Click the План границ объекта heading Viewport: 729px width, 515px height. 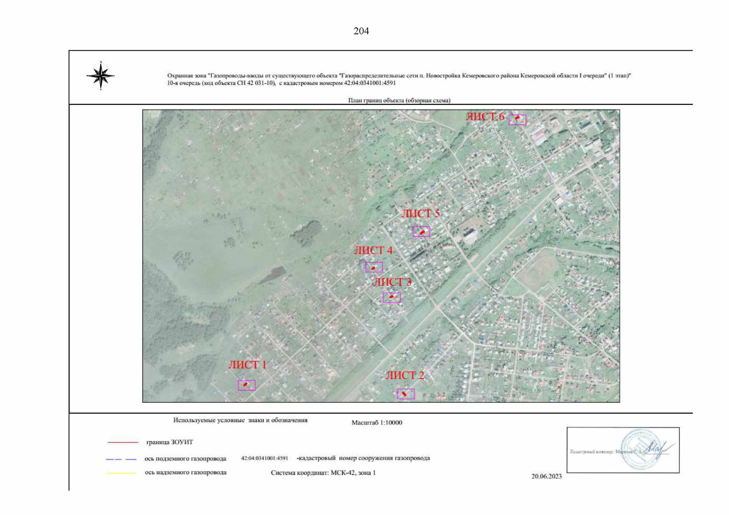(399, 100)
